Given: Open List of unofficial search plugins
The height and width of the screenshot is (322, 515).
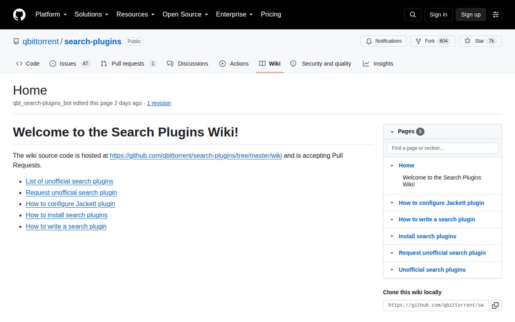Looking at the screenshot, I should [x=70, y=181].
